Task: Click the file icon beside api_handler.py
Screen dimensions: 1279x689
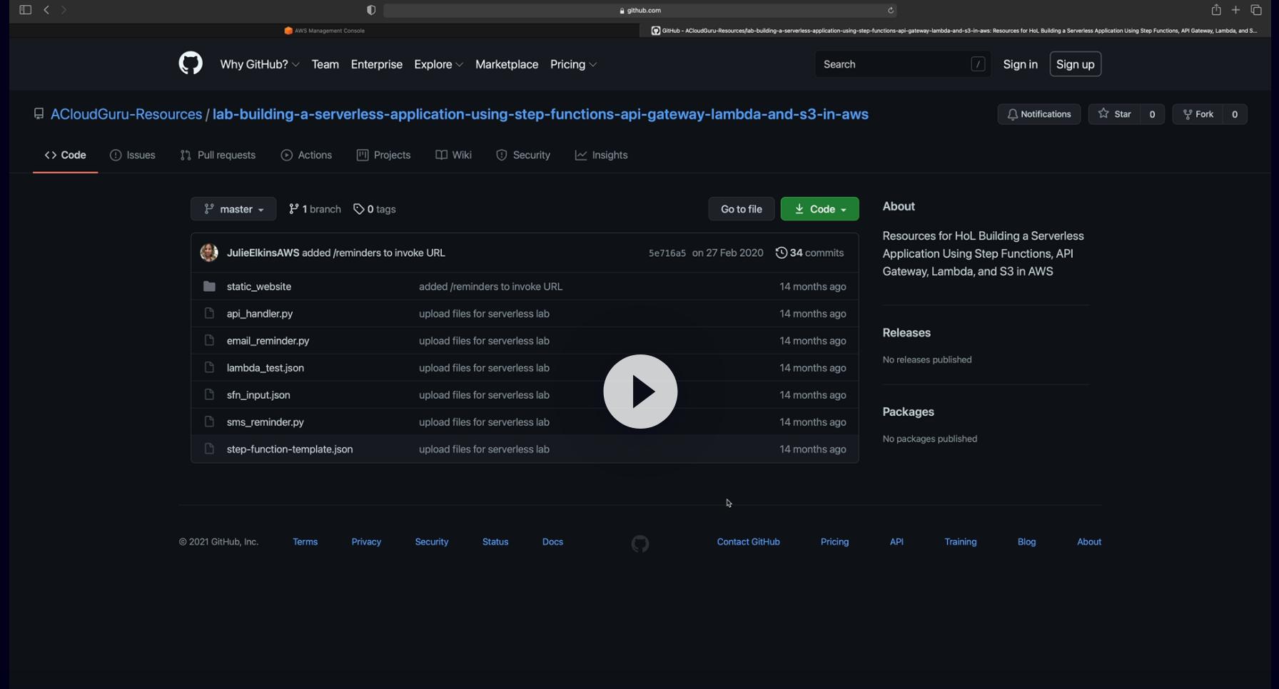Action: pos(209,313)
